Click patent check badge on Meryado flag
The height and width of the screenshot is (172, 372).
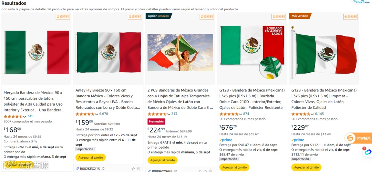pyautogui.click(x=63, y=17)
